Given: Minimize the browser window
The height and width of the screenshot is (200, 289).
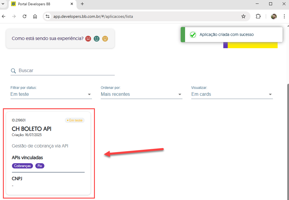Looking at the screenshot, I should coord(257,4).
